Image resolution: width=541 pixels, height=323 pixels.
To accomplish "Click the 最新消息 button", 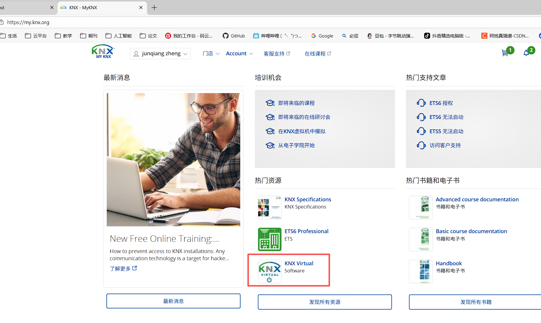I will pyautogui.click(x=173, y=301).
